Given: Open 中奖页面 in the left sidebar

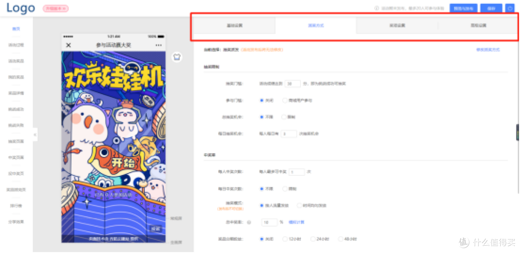Looking at the screenshot, I should point(16,158).
